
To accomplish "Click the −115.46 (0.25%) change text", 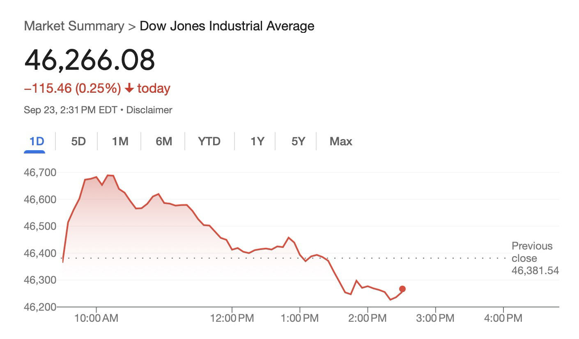I will click(72, 88).
